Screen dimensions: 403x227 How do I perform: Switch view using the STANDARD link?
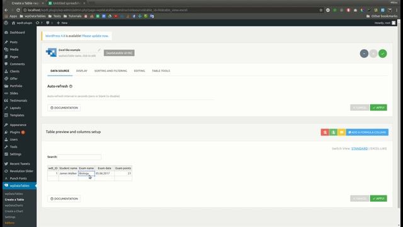pyautogui.click(x=360, y=149)
